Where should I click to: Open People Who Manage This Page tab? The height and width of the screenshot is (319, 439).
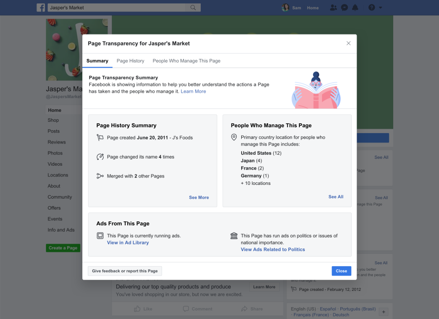(186, 61)
